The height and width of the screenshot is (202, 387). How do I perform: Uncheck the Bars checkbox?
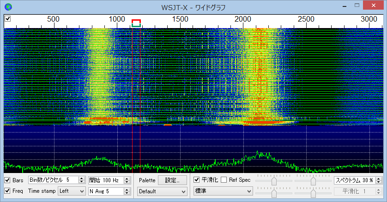(x=7, y=180)
